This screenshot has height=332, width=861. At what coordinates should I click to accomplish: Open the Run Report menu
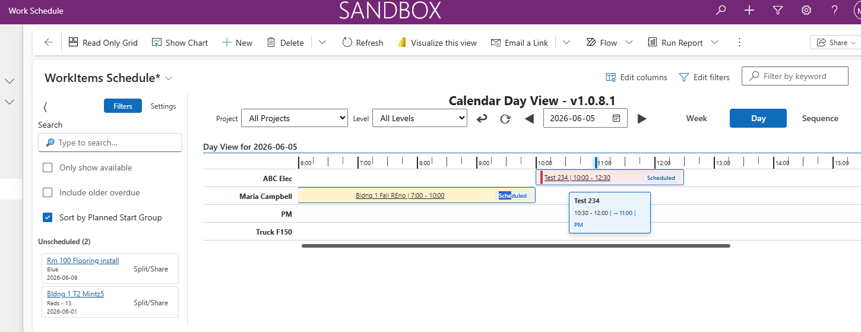[683, 43]
